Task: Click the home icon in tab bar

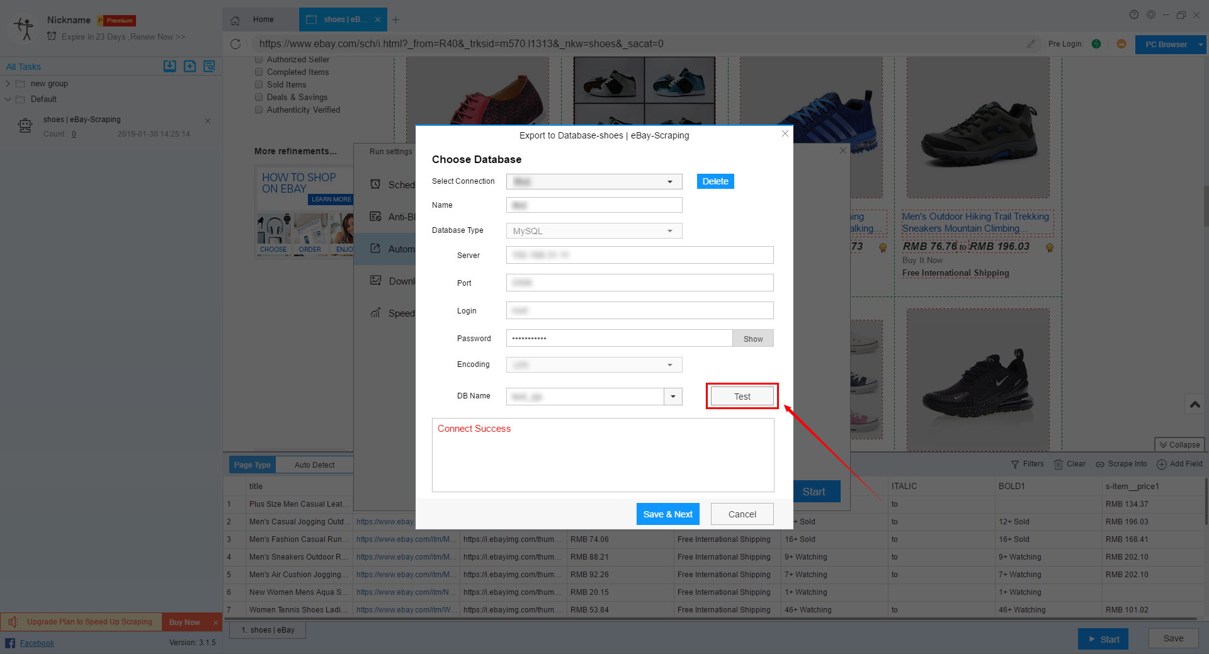Action: [235, 20]
